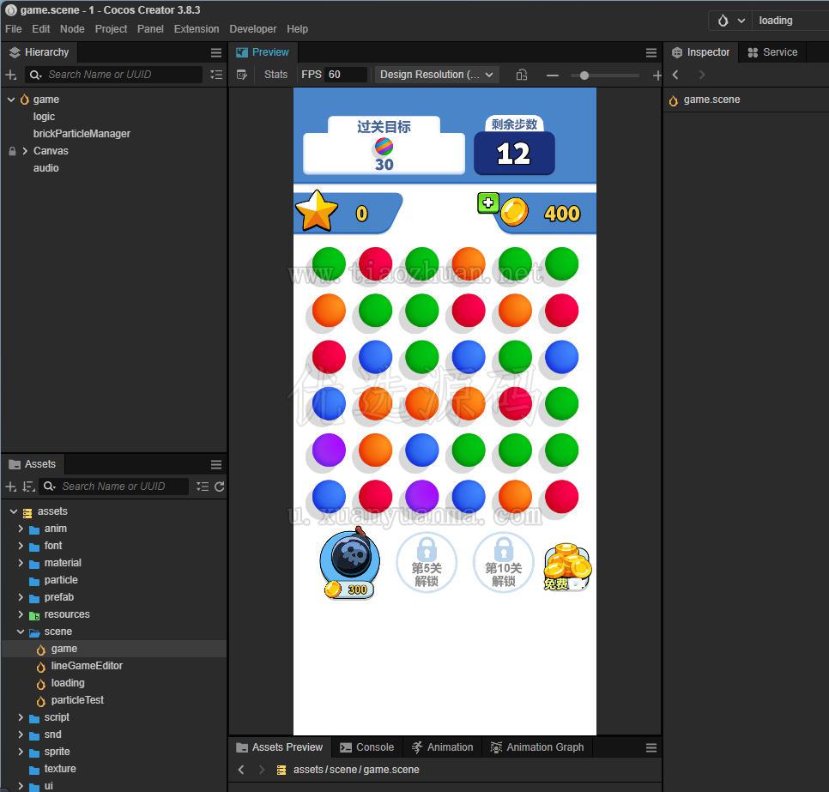This screenshot has width=829, height=792.
Task: Click the add node plus icon in Hierarchy
Action: [x=10, y=75]
